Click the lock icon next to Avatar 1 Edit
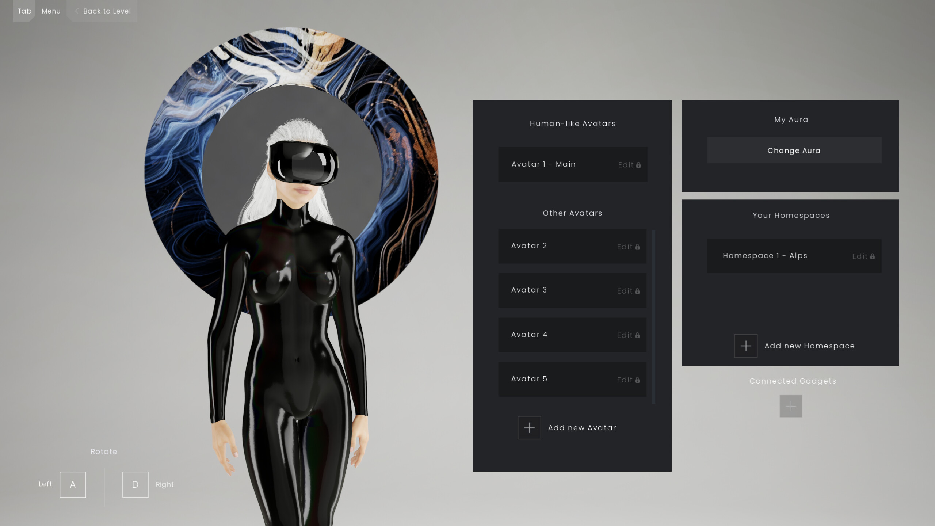The height and width of the screenshot is (526, 935). coord(638,165)
